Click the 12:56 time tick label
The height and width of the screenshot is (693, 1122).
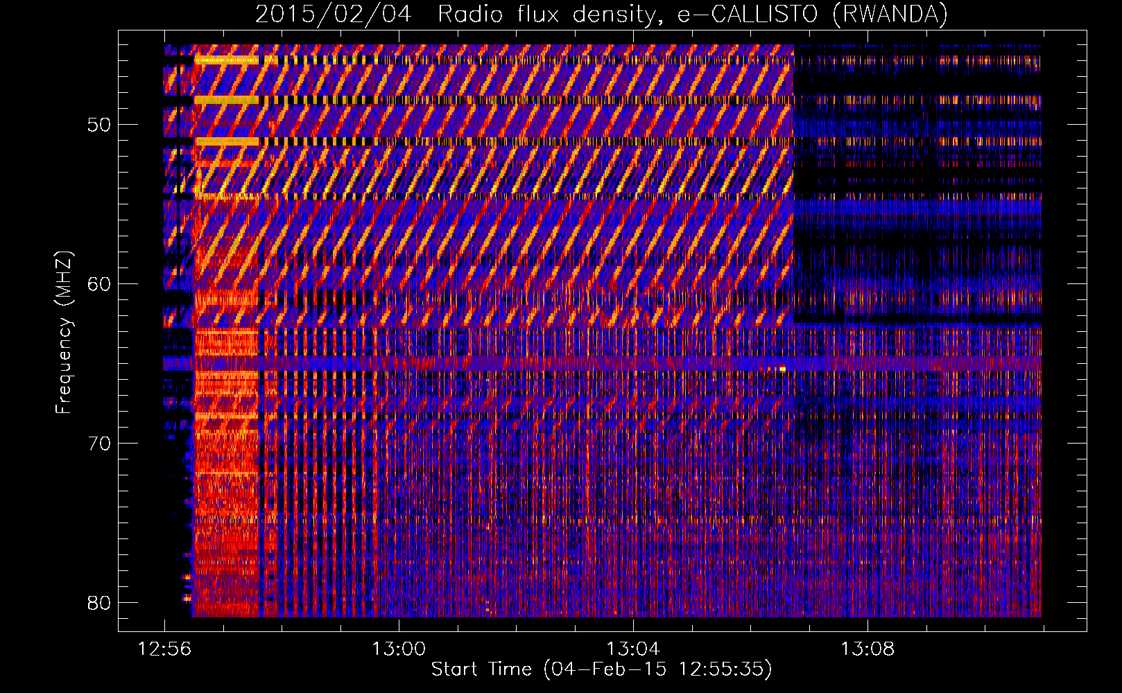click(x=164, y=649)
